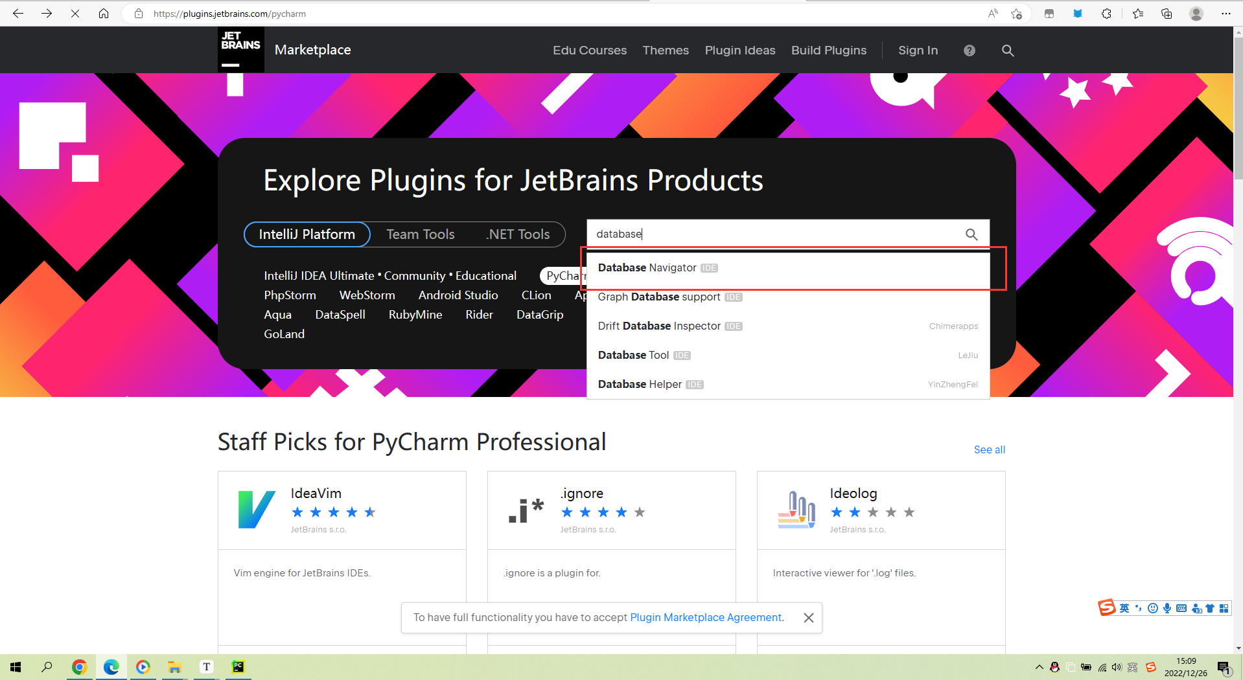
Task: Launch Google Chrome from the taskbar
Action: tap(80, 667)
